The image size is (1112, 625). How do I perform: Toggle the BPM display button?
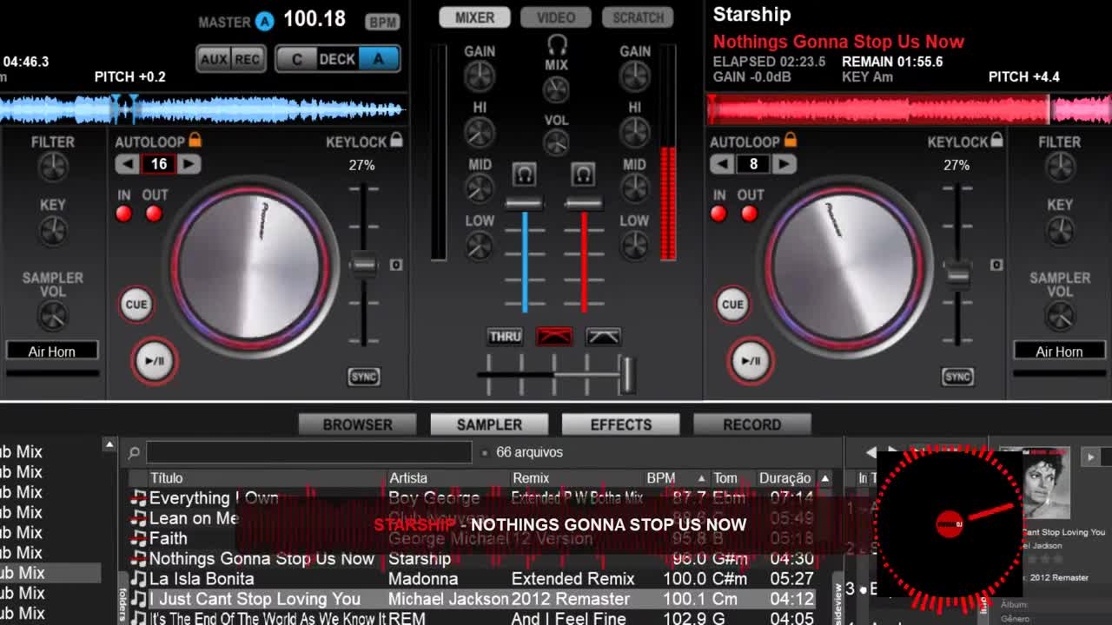tap(382, 23)
